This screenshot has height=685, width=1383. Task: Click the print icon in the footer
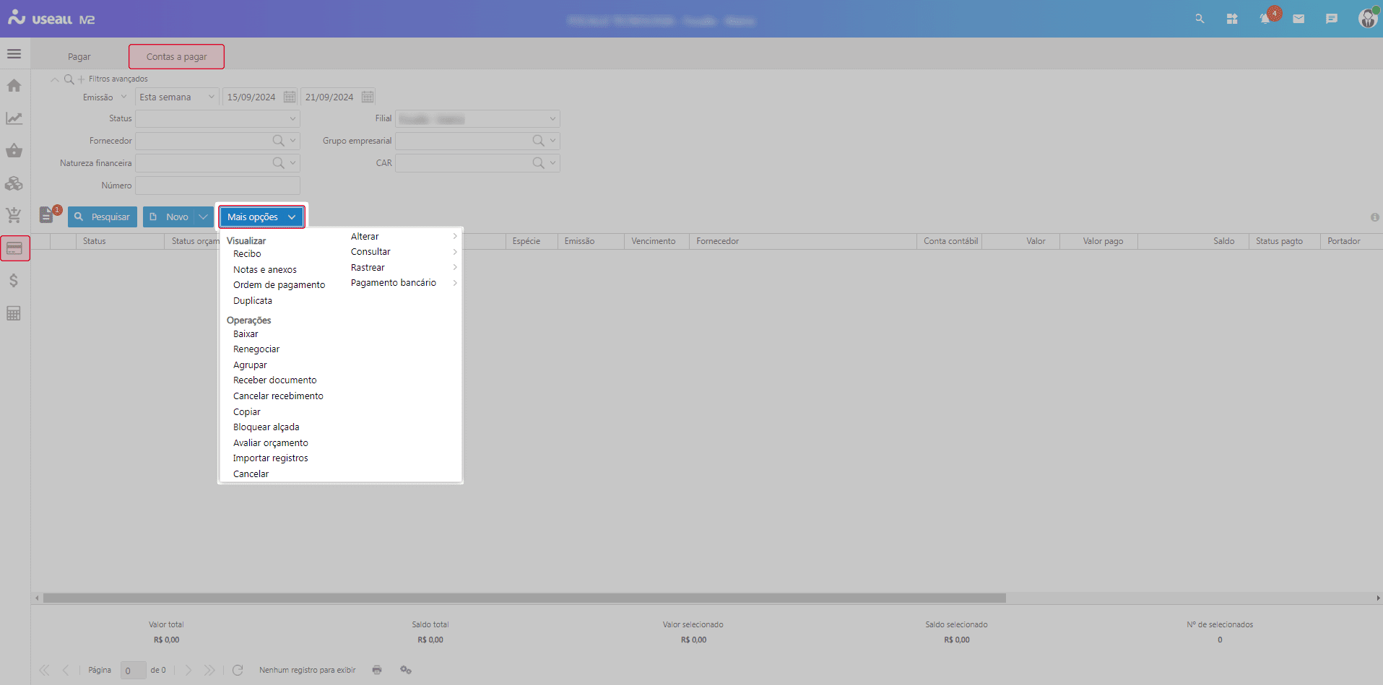coord(377,670)
